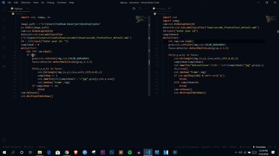Open File Explorer from the taskbar

[40, 152]
